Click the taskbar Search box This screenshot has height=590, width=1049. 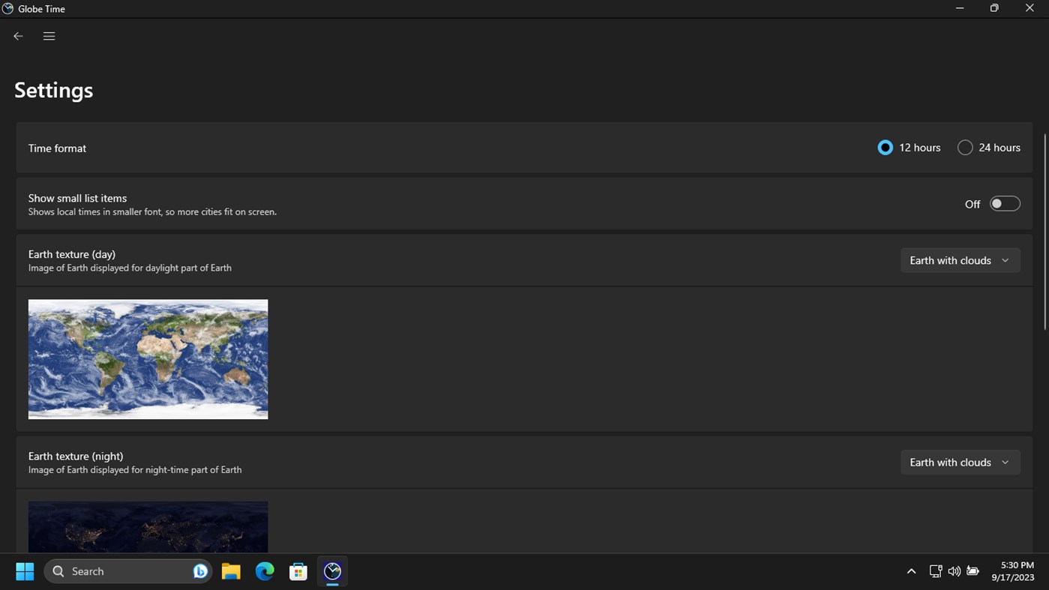[128, 571]
